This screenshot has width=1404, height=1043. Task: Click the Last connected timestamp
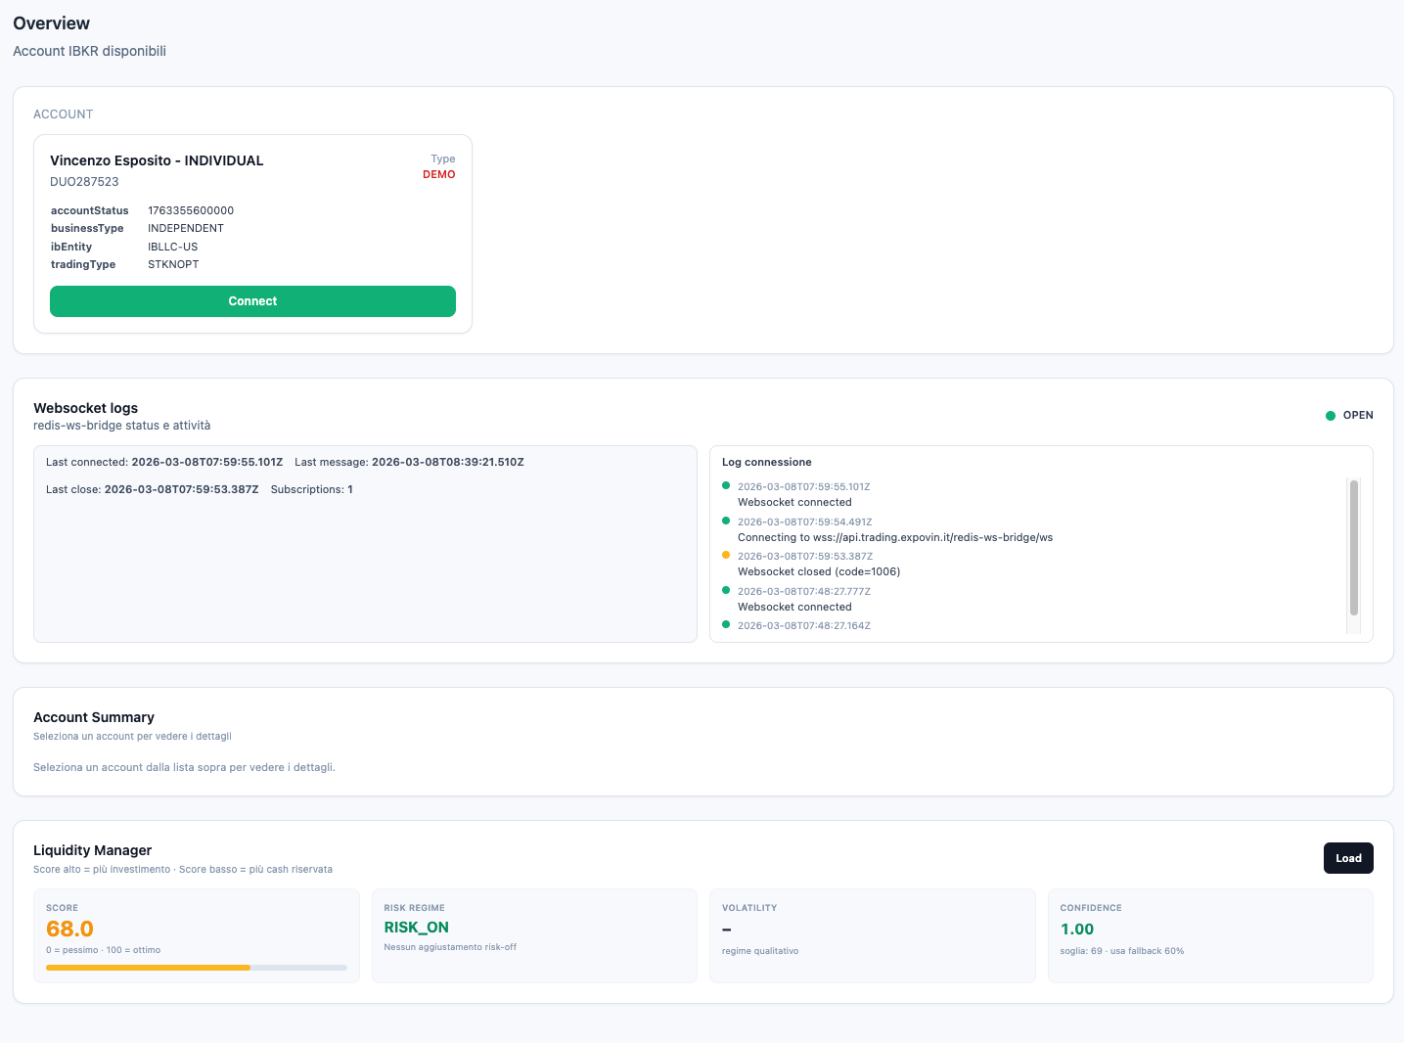tap(206, 462)
